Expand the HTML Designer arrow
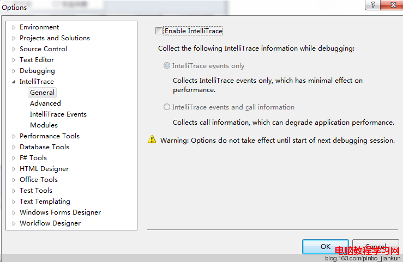 coord(14,169)
